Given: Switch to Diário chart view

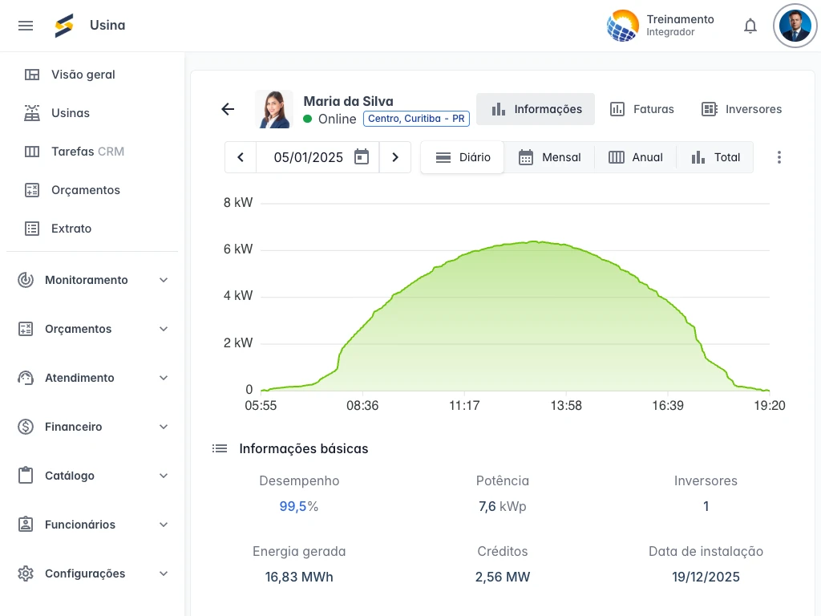Looking at the screenshot, I should (463, 157).
